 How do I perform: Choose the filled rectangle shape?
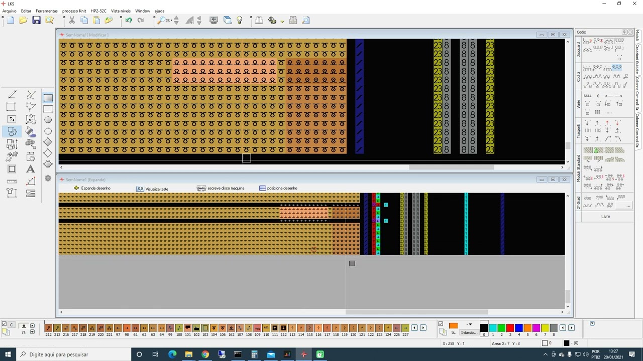(48, 97)
